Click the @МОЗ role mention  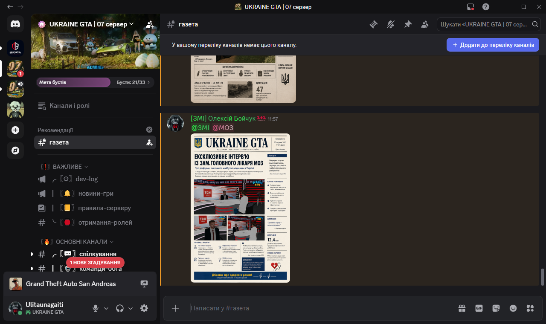223,127
